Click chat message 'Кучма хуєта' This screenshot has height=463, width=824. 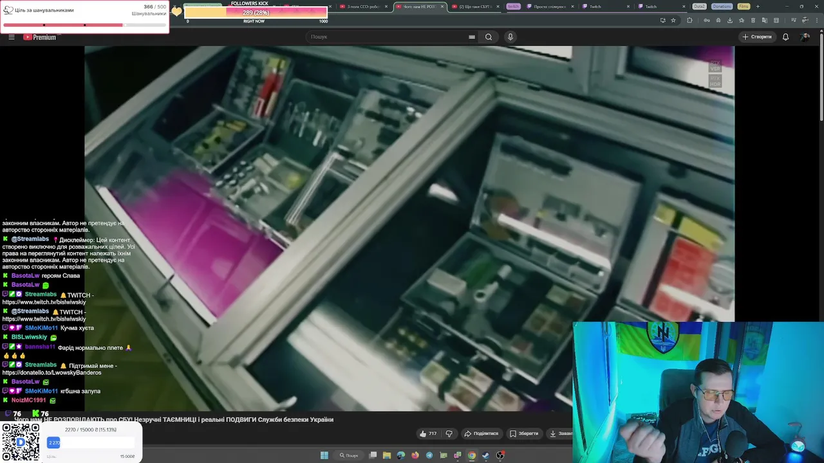(x=77, y=328)
